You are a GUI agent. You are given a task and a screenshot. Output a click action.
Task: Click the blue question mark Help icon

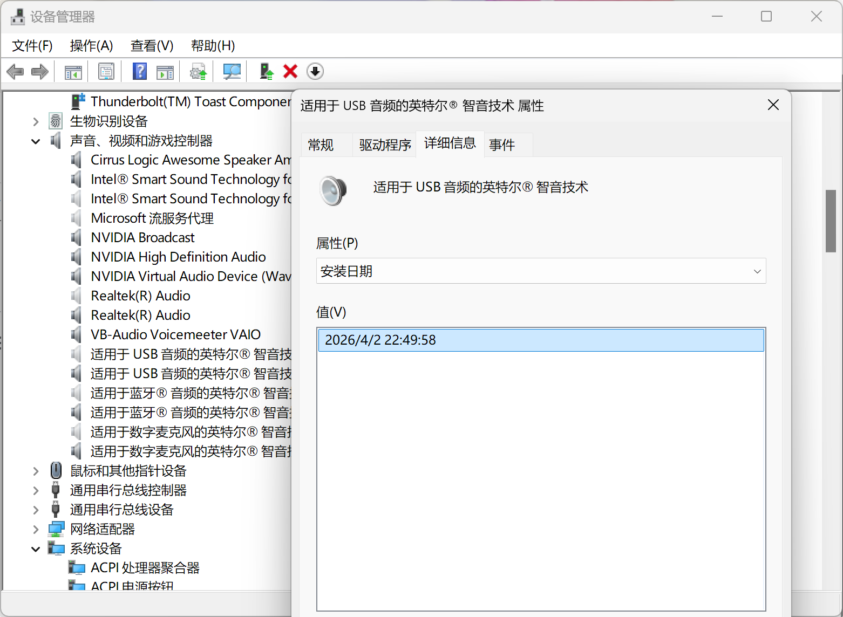tap(140, 71)
